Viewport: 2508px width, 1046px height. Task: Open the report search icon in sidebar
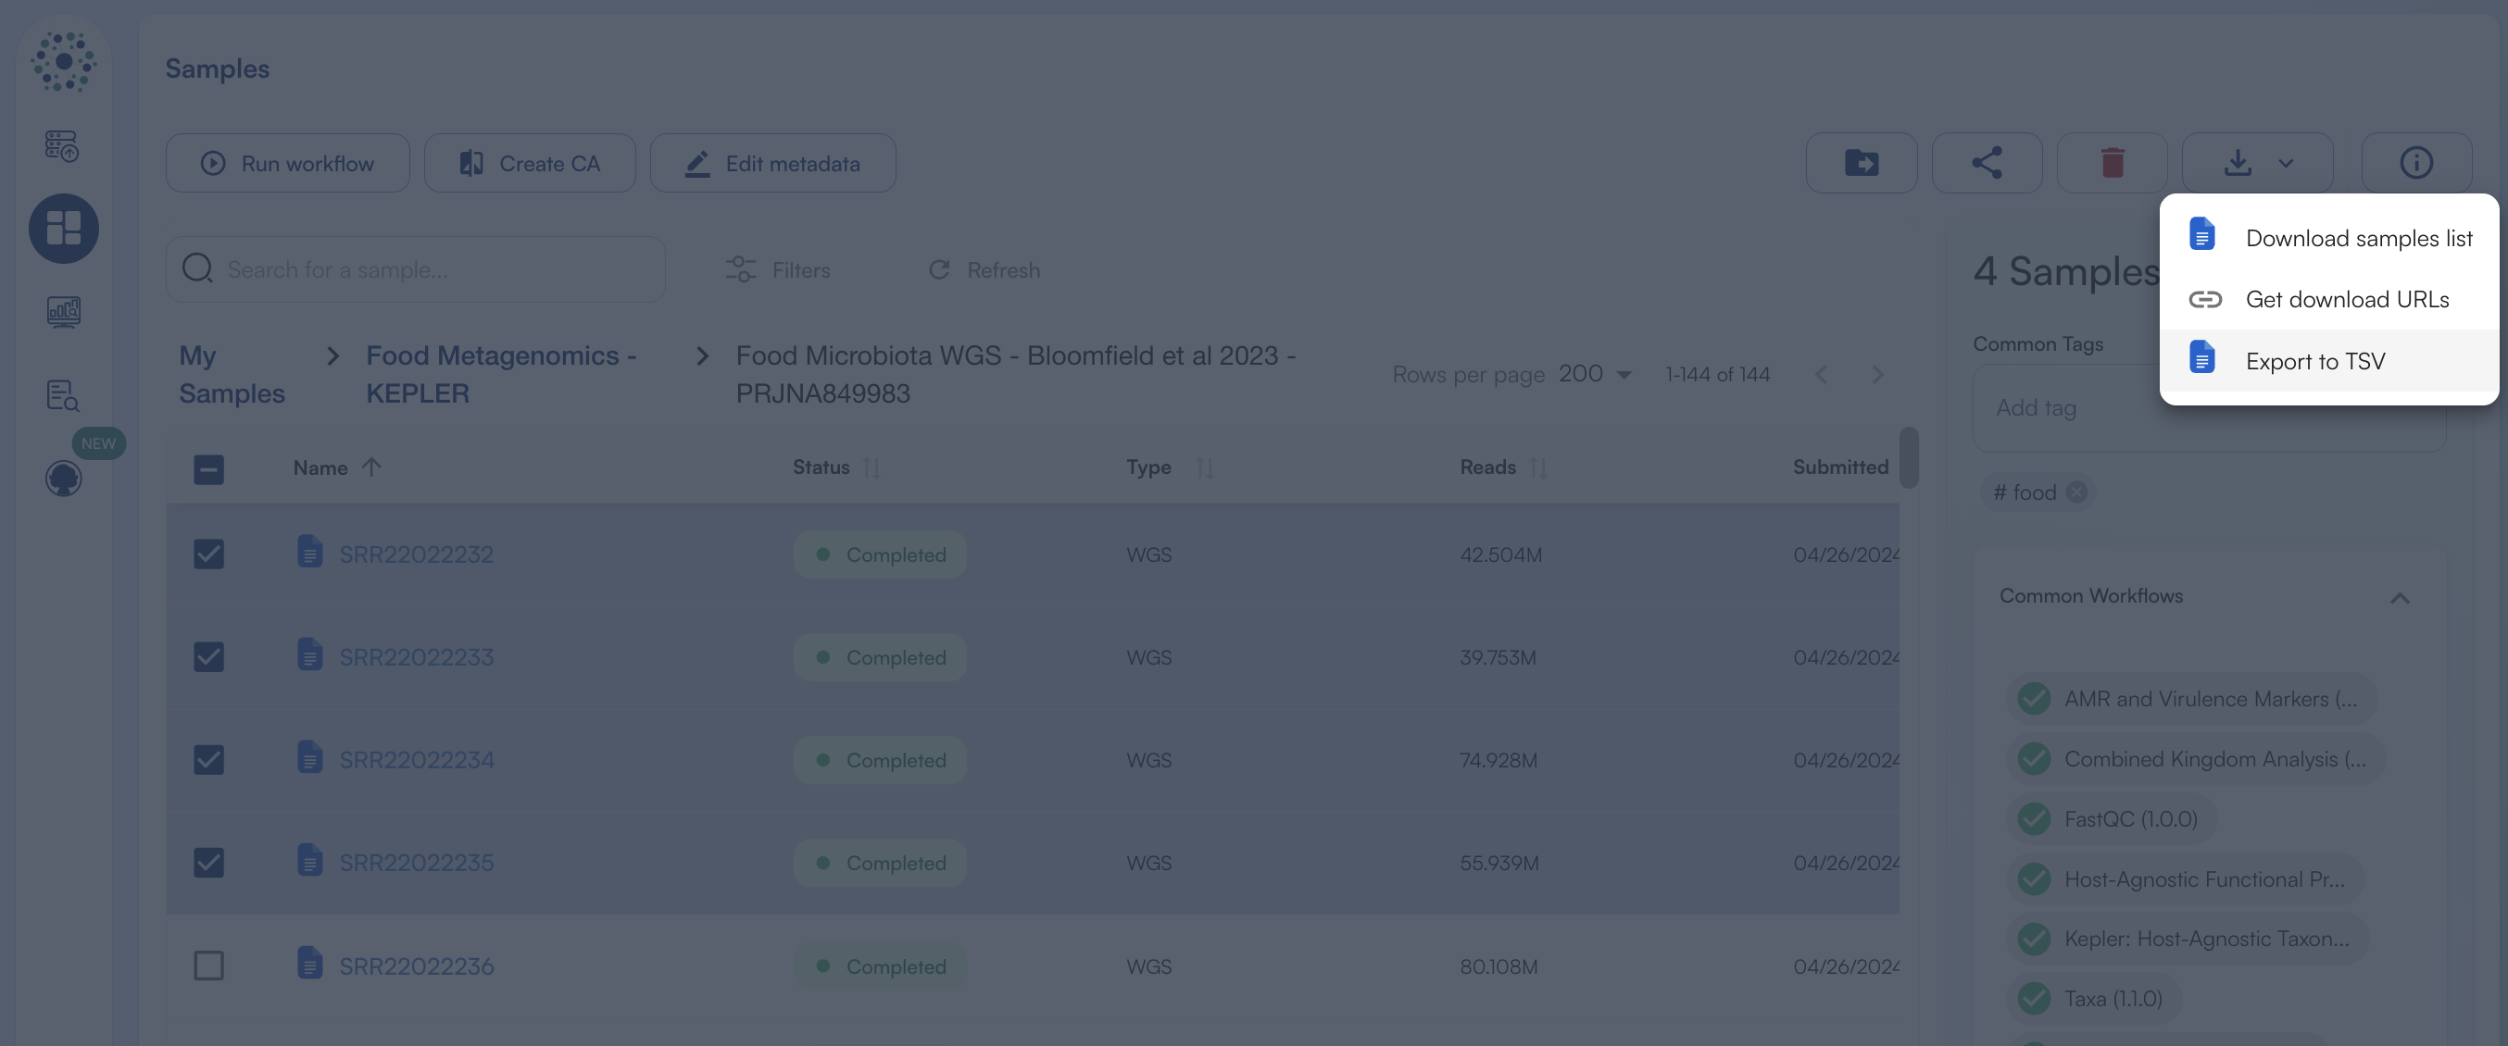[x=61, y=395]
